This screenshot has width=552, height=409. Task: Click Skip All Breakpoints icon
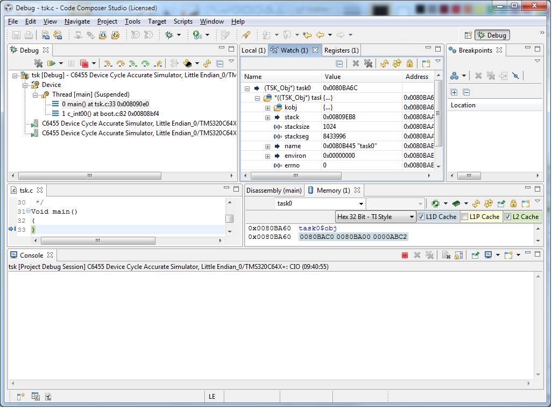tap(516, 76)
